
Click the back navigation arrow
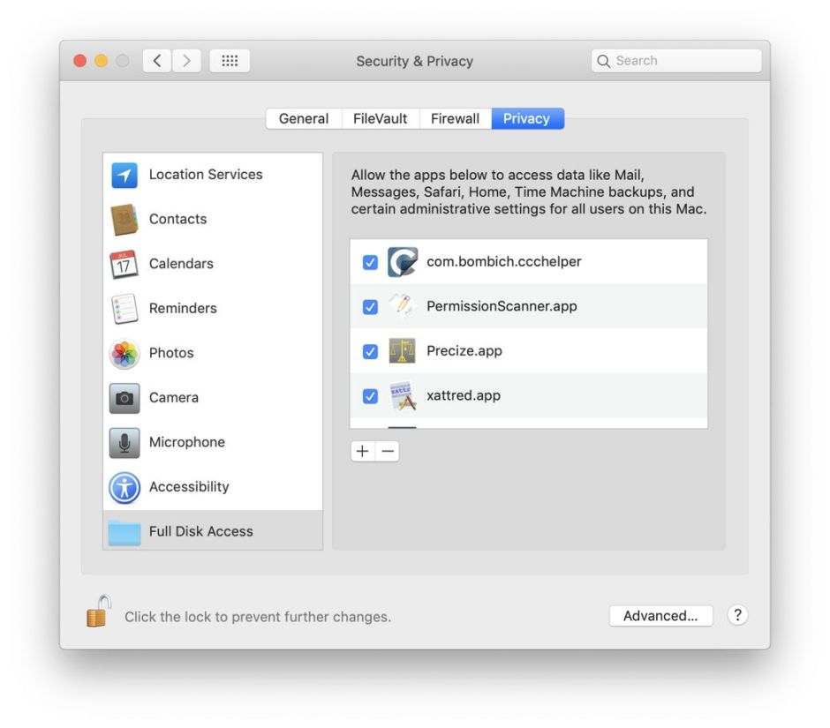click(x=155, y=60)
